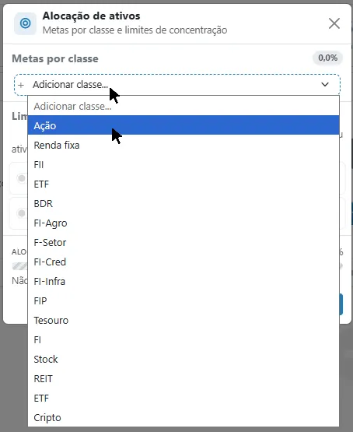Choose the ETF option below FII

[x=183, y=184]
